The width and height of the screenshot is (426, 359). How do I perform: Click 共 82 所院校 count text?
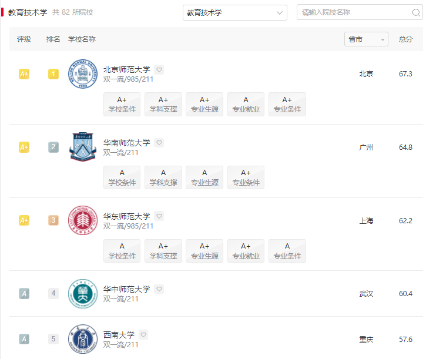(72, 12)
